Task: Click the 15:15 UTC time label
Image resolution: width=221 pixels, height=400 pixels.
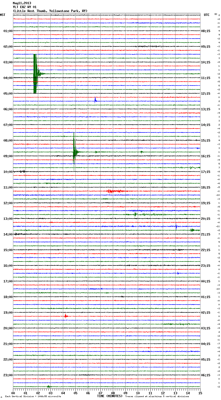Action: [206, 141]
